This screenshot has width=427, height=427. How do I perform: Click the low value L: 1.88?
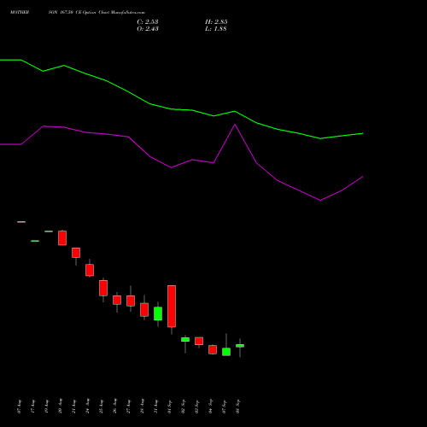[216, 29]
